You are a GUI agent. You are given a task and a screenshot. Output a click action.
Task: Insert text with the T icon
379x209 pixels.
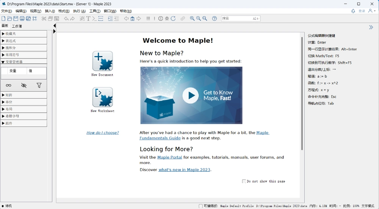pyautogui.click(x=88, y=19)
